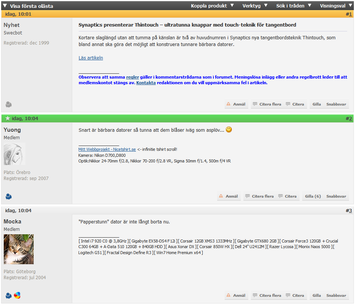The height and width of the screenshot is (305, 355).
Task: Click the colorful badge icon under Mocka
Action: point(17,295)
